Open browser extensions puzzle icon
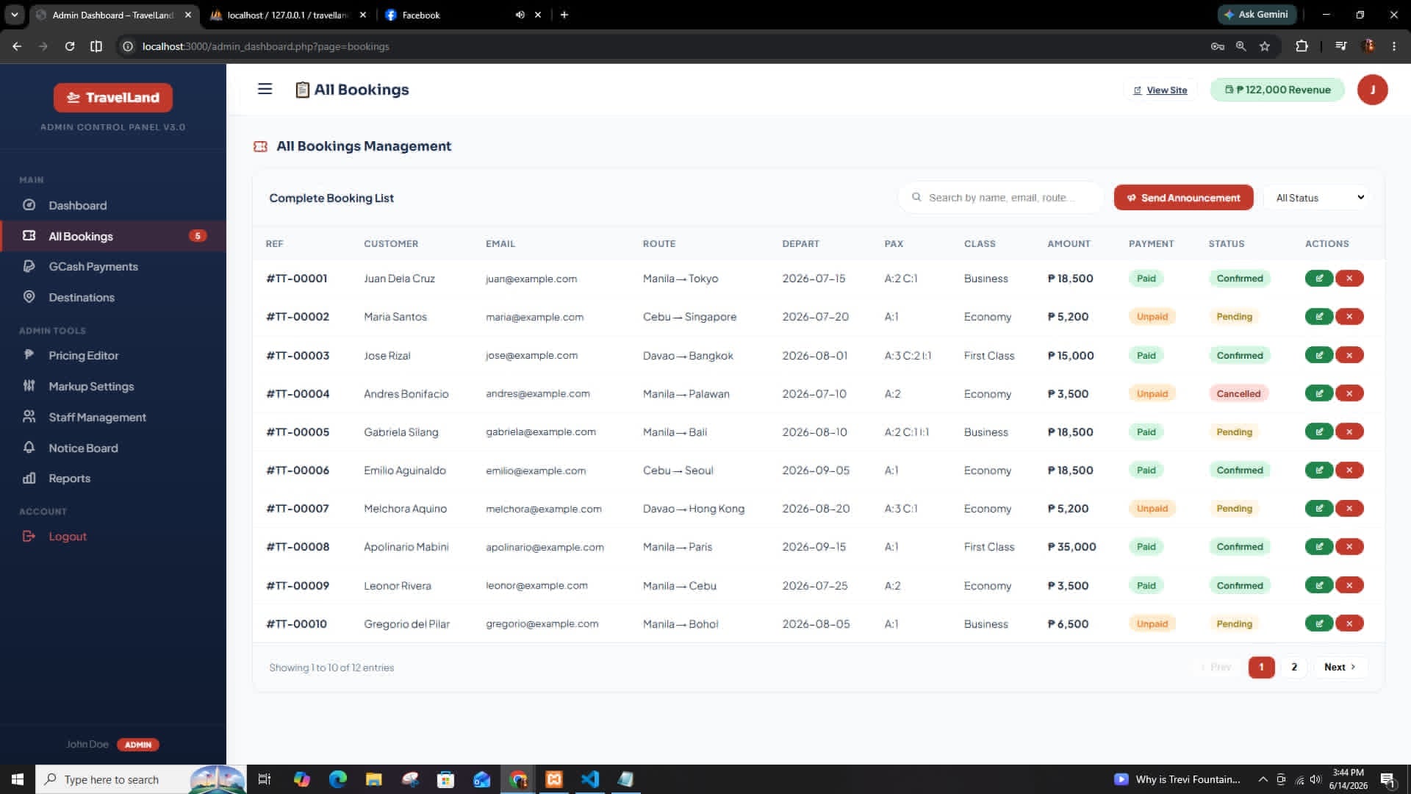The width and height of the screenshot is (1411, 794). click(x=1302, y=46)
